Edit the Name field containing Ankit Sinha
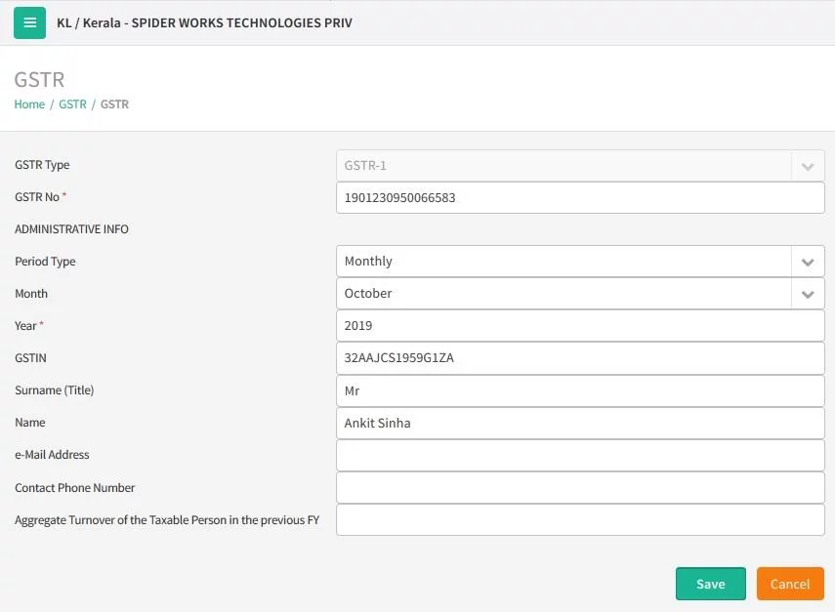The image size is (835, 612). (580, 423)
